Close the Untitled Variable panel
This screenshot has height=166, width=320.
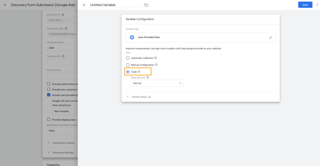[x=84, y=5]
